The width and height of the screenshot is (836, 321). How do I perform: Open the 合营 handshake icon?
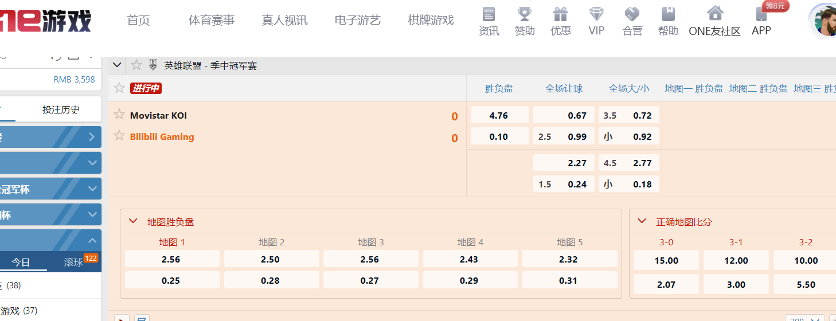[632, 14]
